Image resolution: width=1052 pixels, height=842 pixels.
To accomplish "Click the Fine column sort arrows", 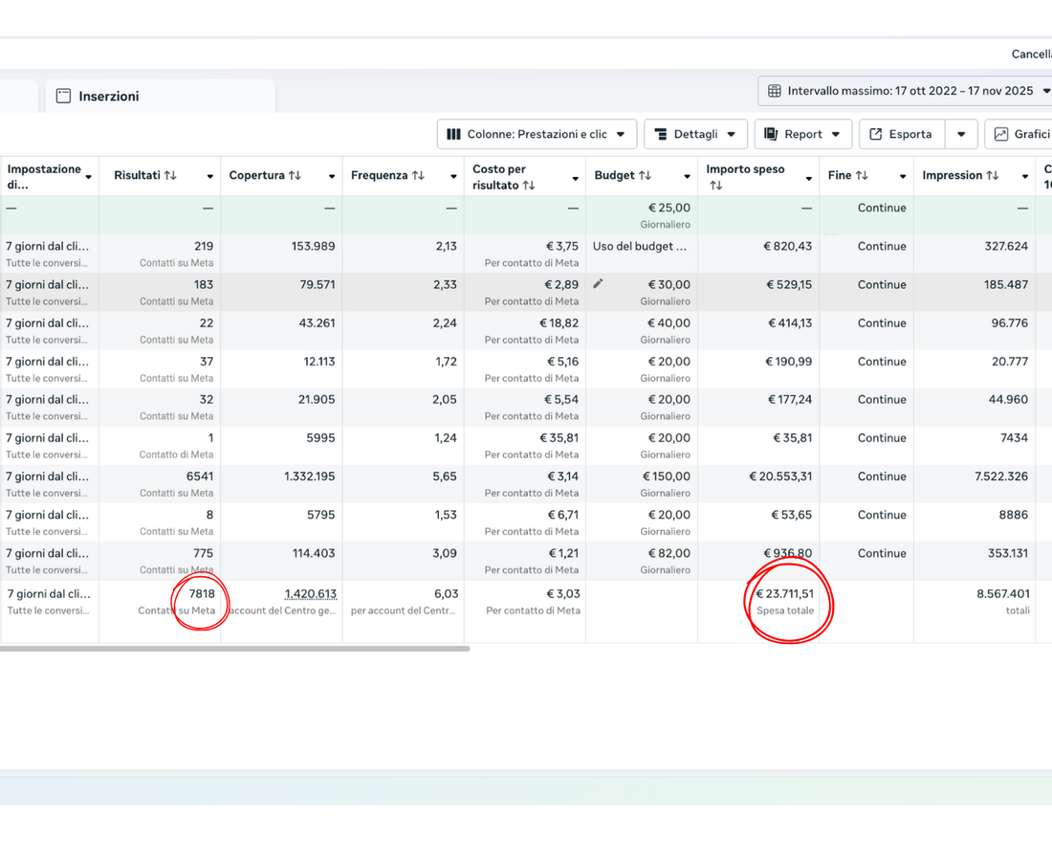I will [862, 176].
